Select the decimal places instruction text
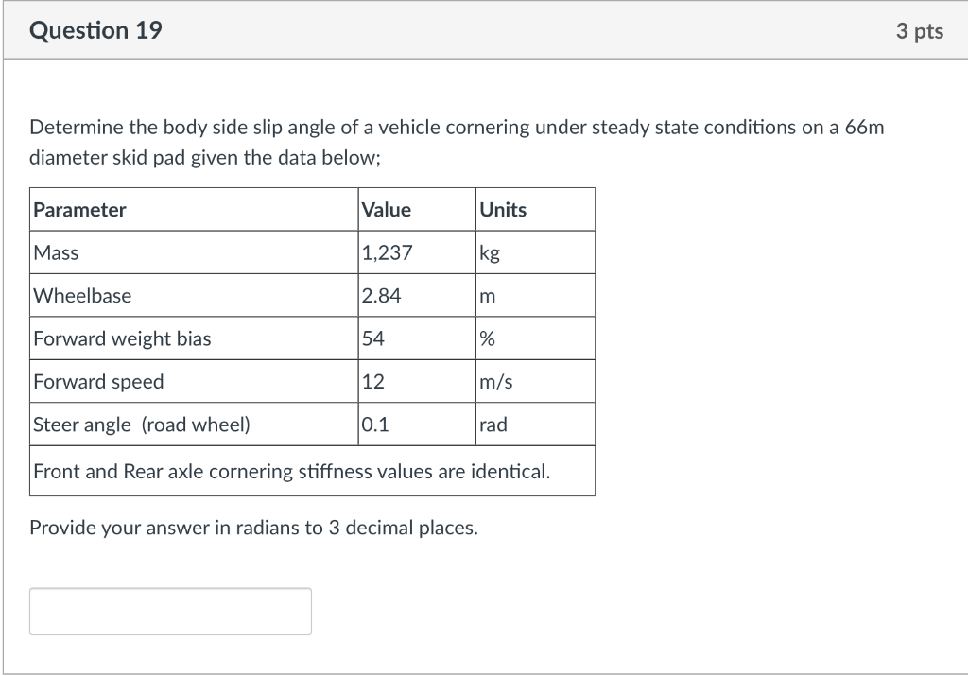Viewport: 968px width, 676px height. [254, 528]
